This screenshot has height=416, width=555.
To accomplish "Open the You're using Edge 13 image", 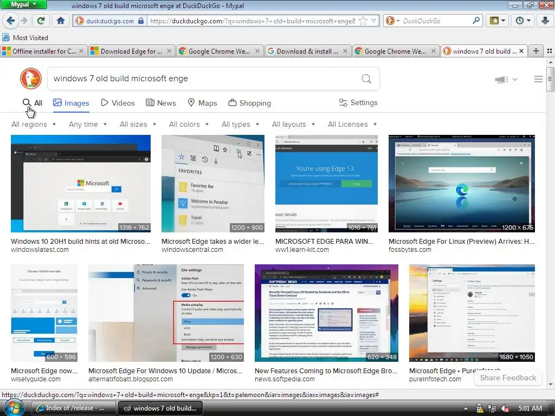I will (x=326, y=184).
